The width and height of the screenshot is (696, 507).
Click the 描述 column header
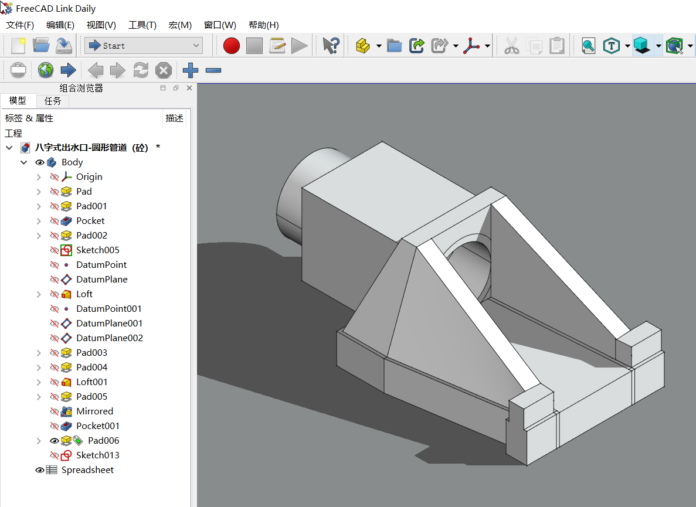point(174,118)
